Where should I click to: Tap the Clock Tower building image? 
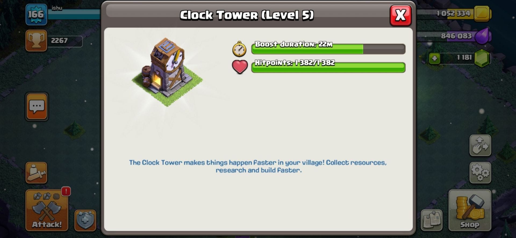tap(167, 72)
